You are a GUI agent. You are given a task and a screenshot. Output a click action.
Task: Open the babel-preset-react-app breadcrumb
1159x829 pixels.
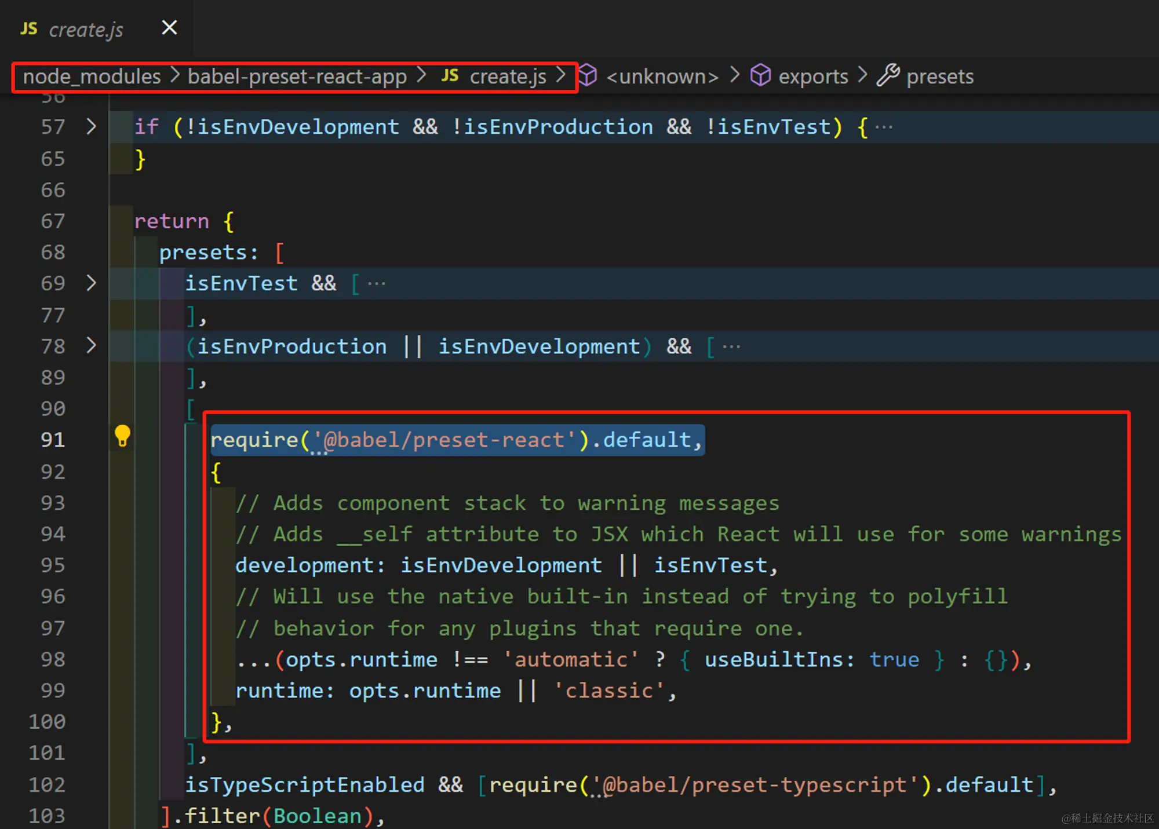[297, 76]
